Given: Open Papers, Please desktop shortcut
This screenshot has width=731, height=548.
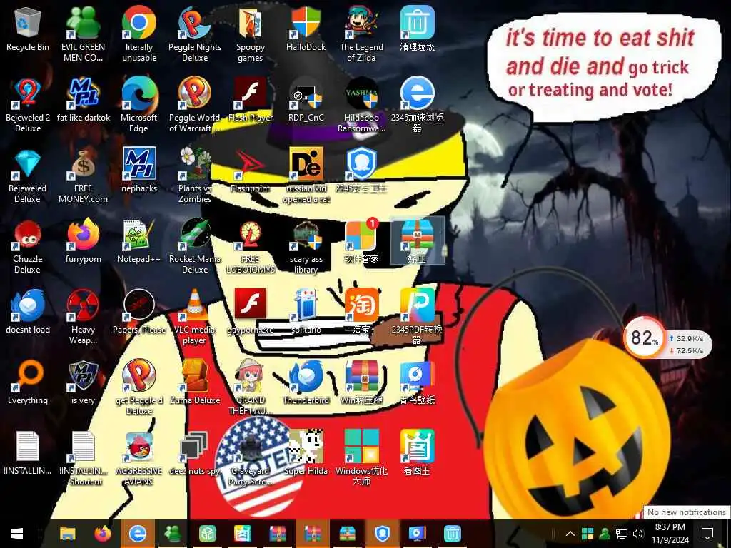Looking at the screenshot, I should click(x=139, y=312).
